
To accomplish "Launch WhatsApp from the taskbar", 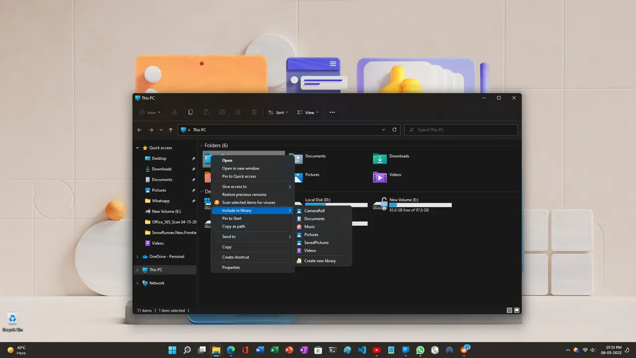I will [x=420, y=350].
